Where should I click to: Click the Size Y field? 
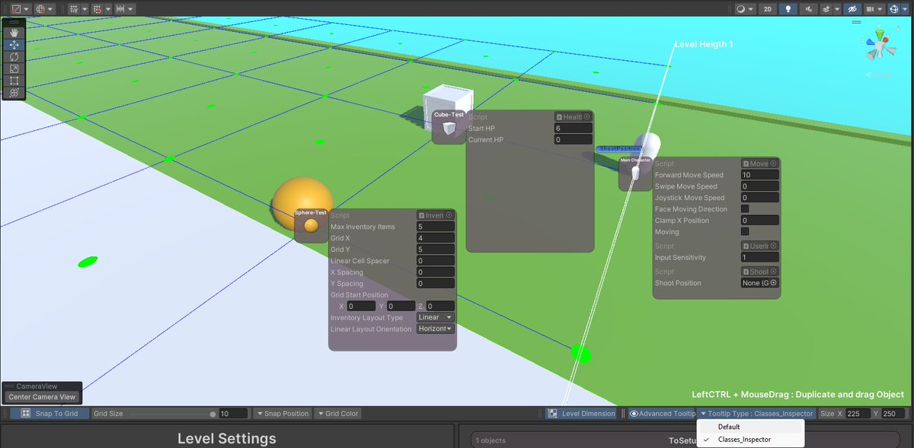click(x=893, y=414)
